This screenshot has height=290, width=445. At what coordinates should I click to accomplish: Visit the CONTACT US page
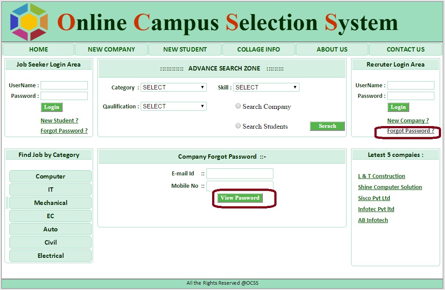tap(405, 49)
